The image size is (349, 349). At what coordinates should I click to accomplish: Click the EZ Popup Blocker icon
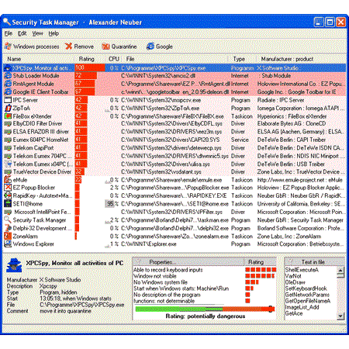click(8, 188)
